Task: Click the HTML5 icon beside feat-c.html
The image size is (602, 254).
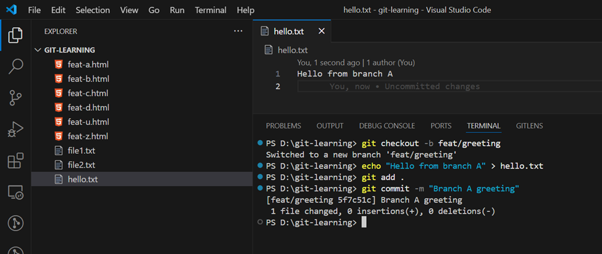Action: point(59,93)
